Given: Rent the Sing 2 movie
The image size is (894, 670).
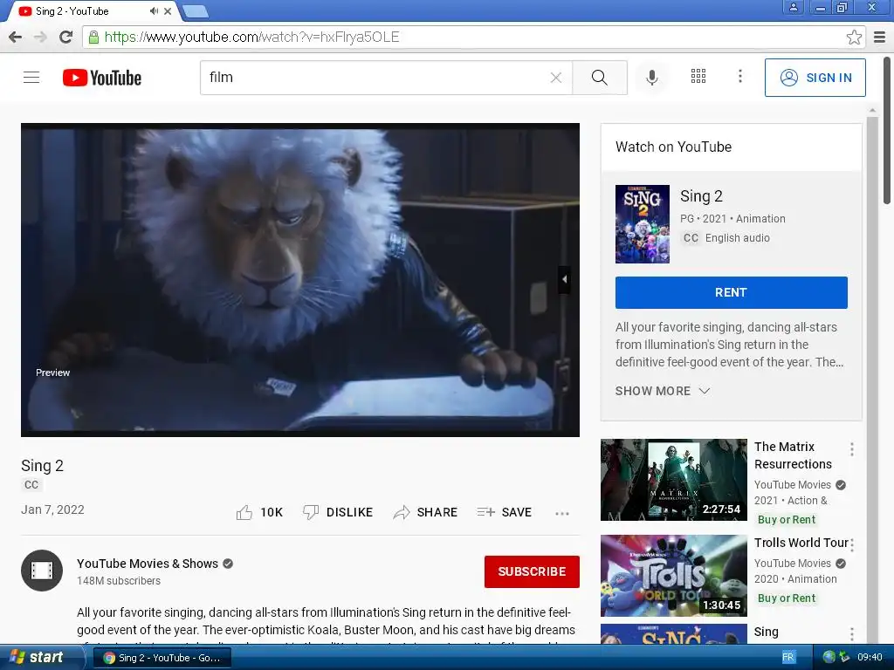Looking at the screenshot, I should 731,292.
